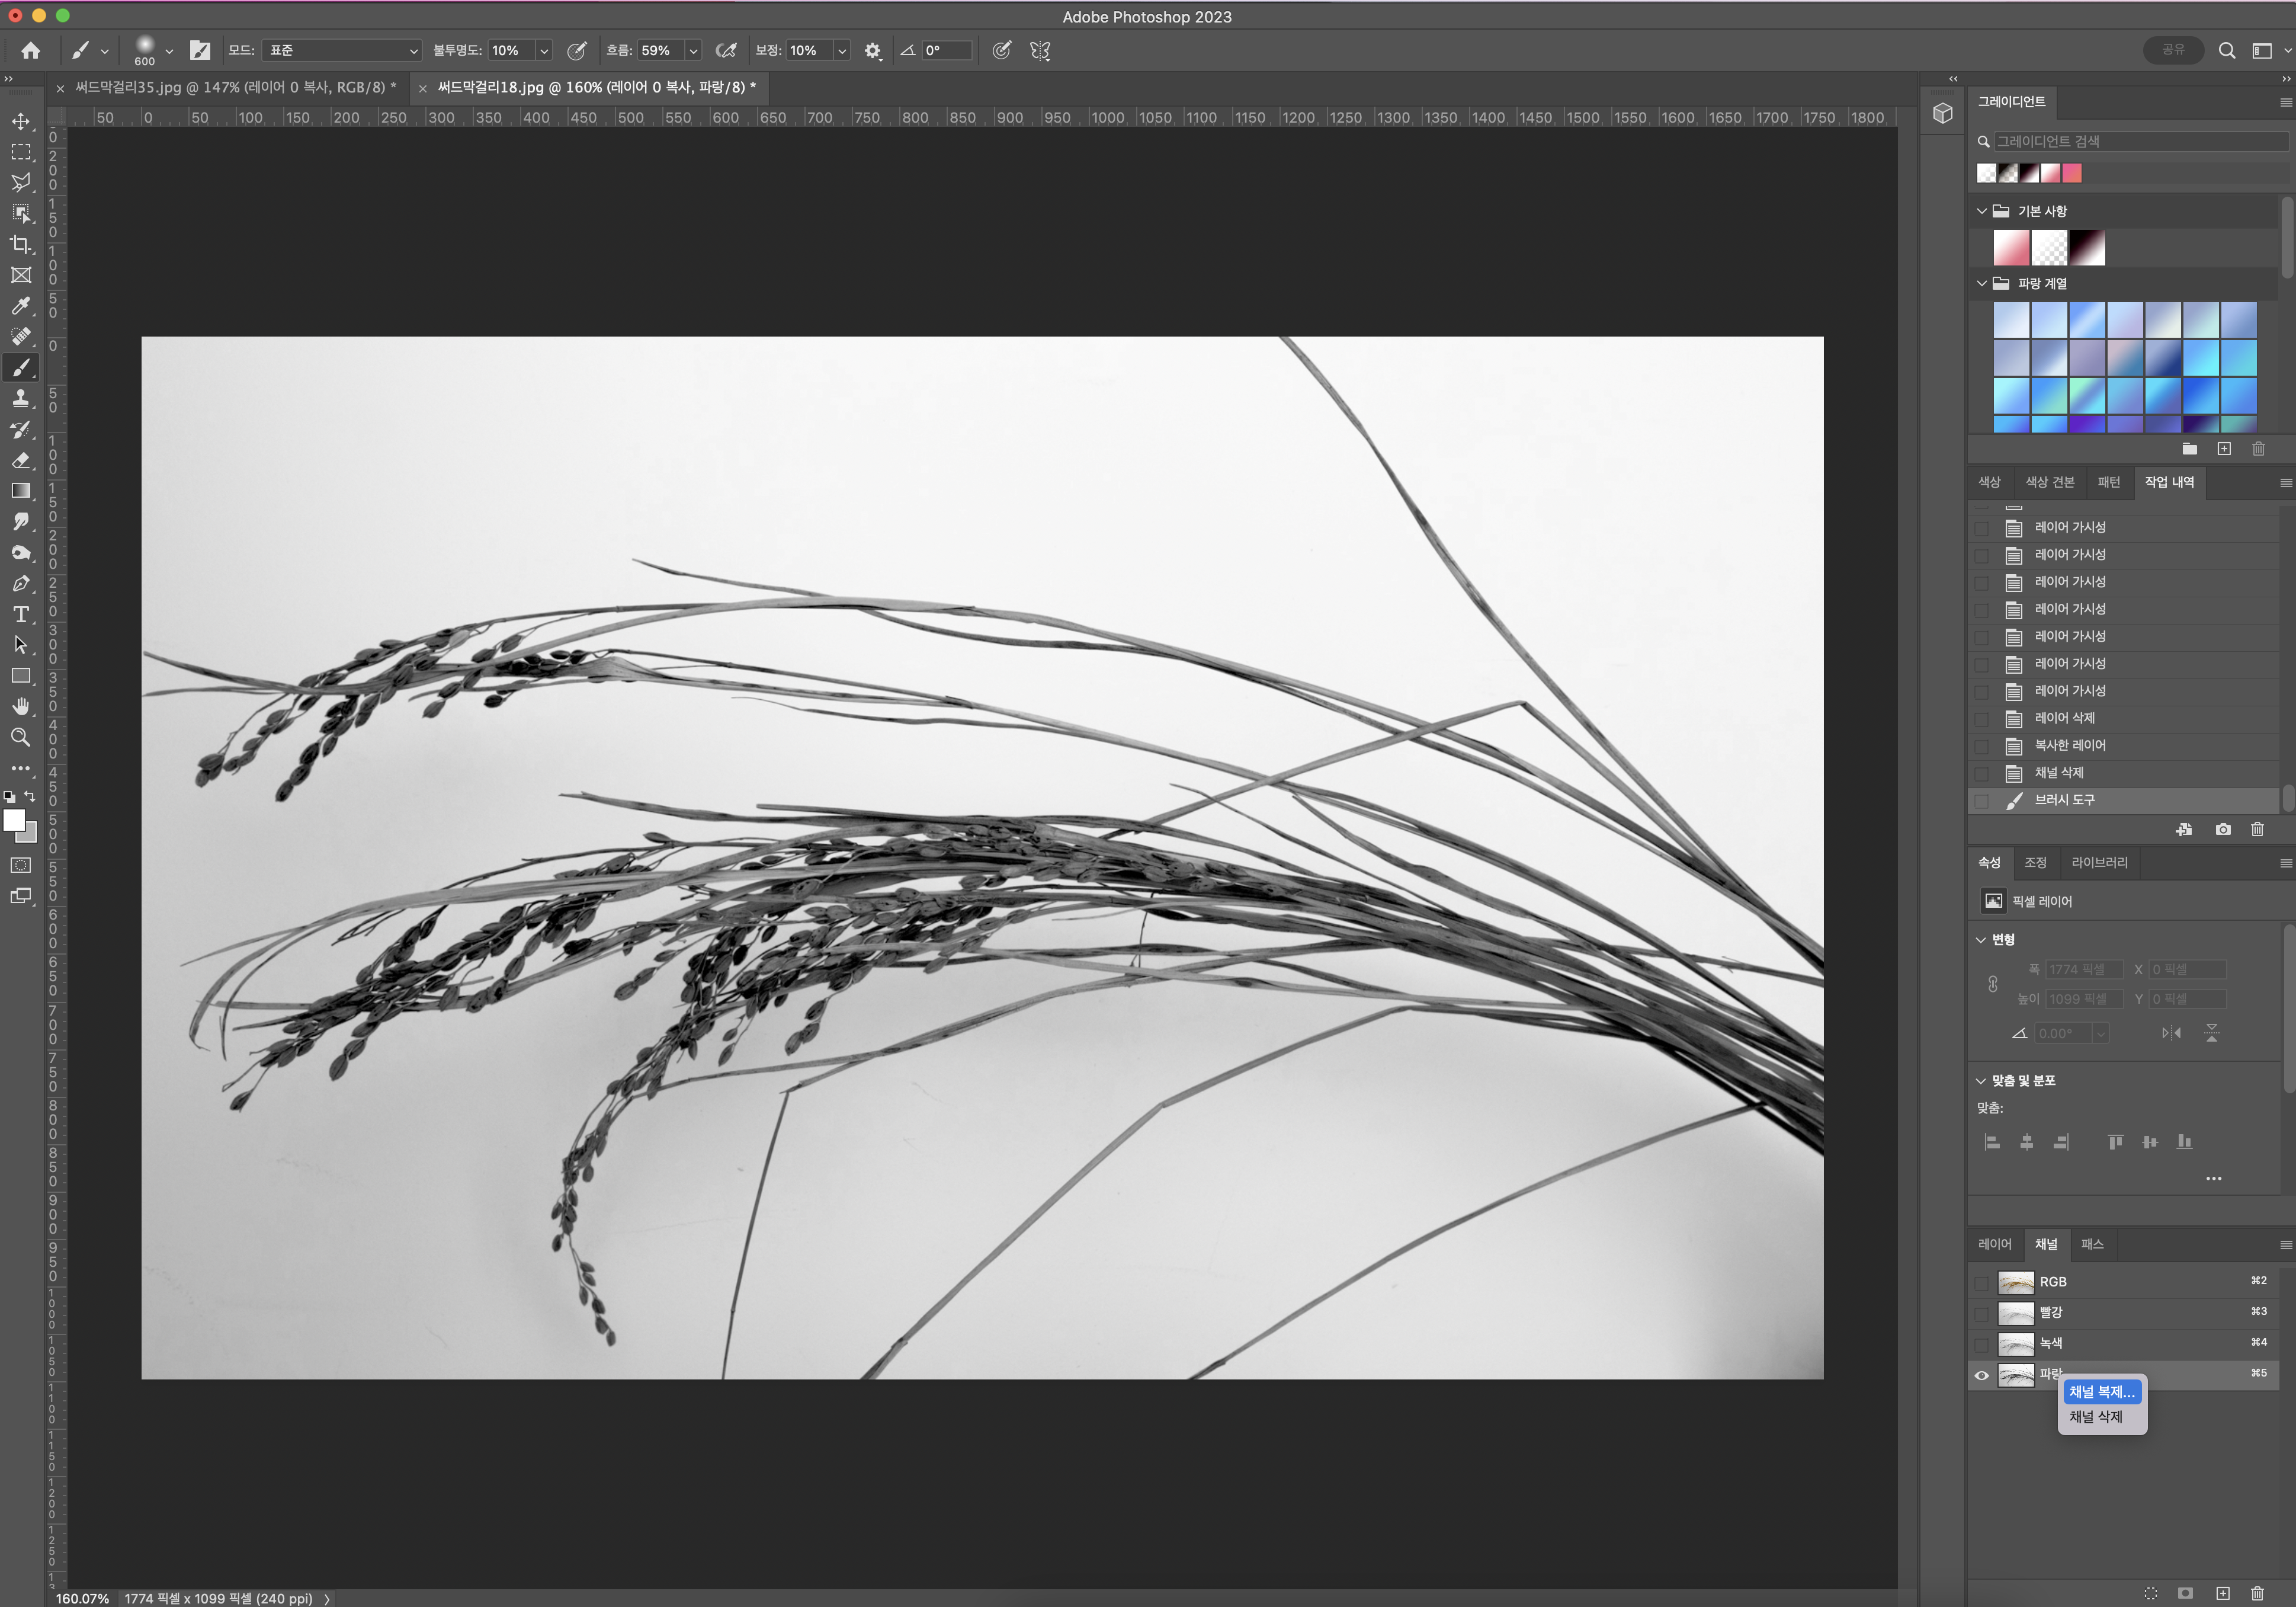Select the Move tool
The height and width of the screenshot is (1607, 2296).
[21, 121]
